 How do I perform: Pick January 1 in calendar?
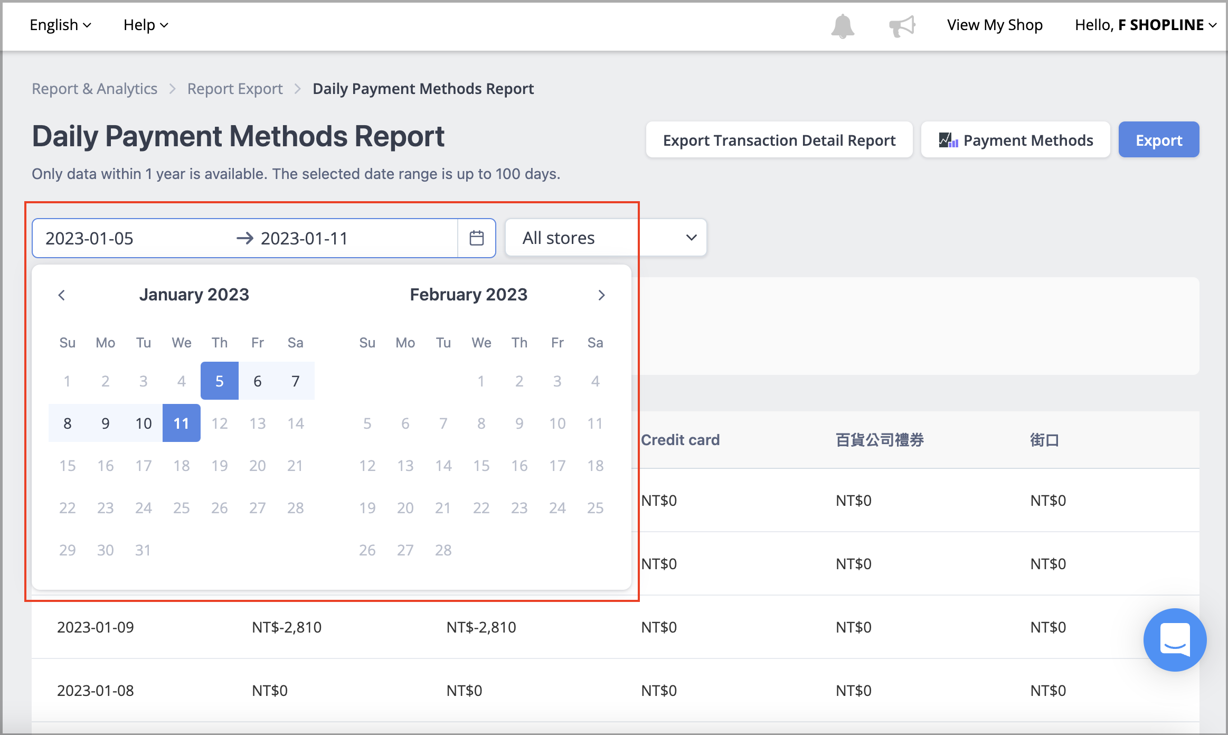pyautogui.click(x=68, y=381)
